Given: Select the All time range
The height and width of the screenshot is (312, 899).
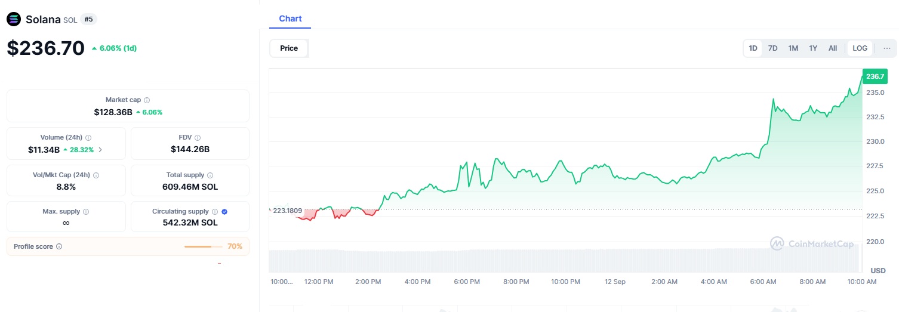Looking at the screenshot, I should coord(833,48).
